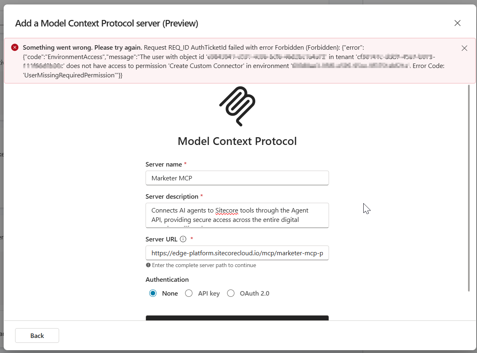The height and width of the screenshot is (353, 477).
Task: Click the info icon beside Server URL
Action: pos(183,239)
